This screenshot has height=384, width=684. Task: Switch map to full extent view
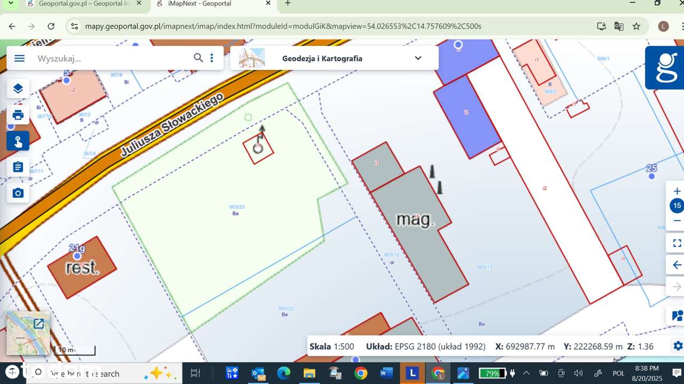click(677, 244)
